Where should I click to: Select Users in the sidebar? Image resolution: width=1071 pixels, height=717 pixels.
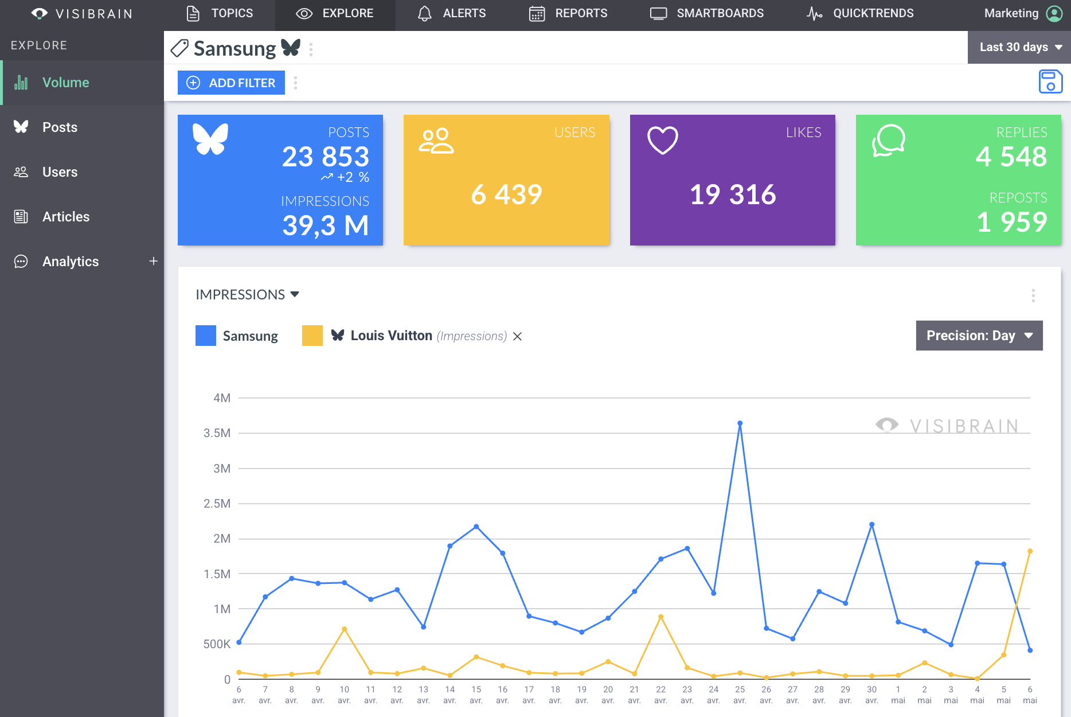click(x=82, y=172)
